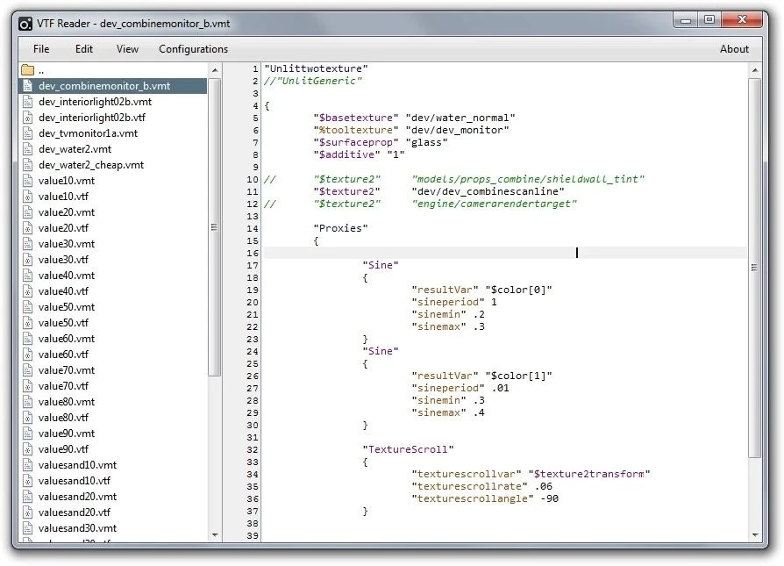784x566 pixels.
Task: Open the File menu
Action: click(x=41, y=49)
